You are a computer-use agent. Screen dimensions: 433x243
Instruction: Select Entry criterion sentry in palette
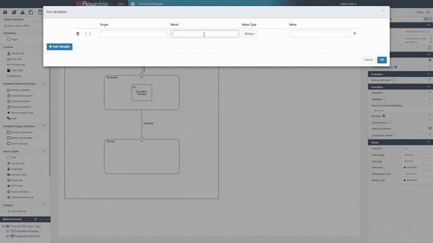point(16,211)
